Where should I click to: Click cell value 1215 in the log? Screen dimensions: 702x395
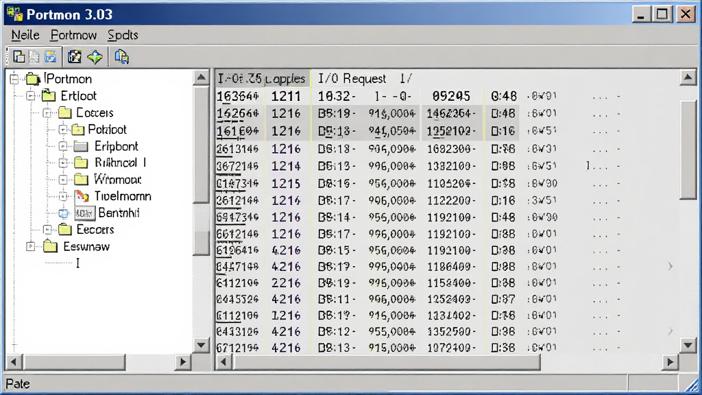pyautogui.click(x=286, y=184)
